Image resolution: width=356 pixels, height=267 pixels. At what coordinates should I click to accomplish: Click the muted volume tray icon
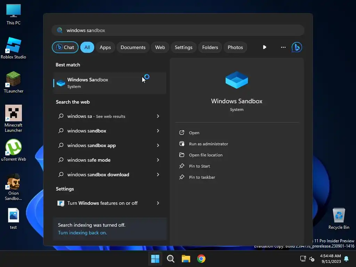point(312,259)
